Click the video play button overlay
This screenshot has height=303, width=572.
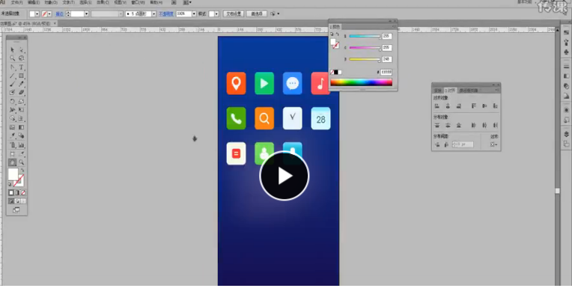(x=285, y=176)
